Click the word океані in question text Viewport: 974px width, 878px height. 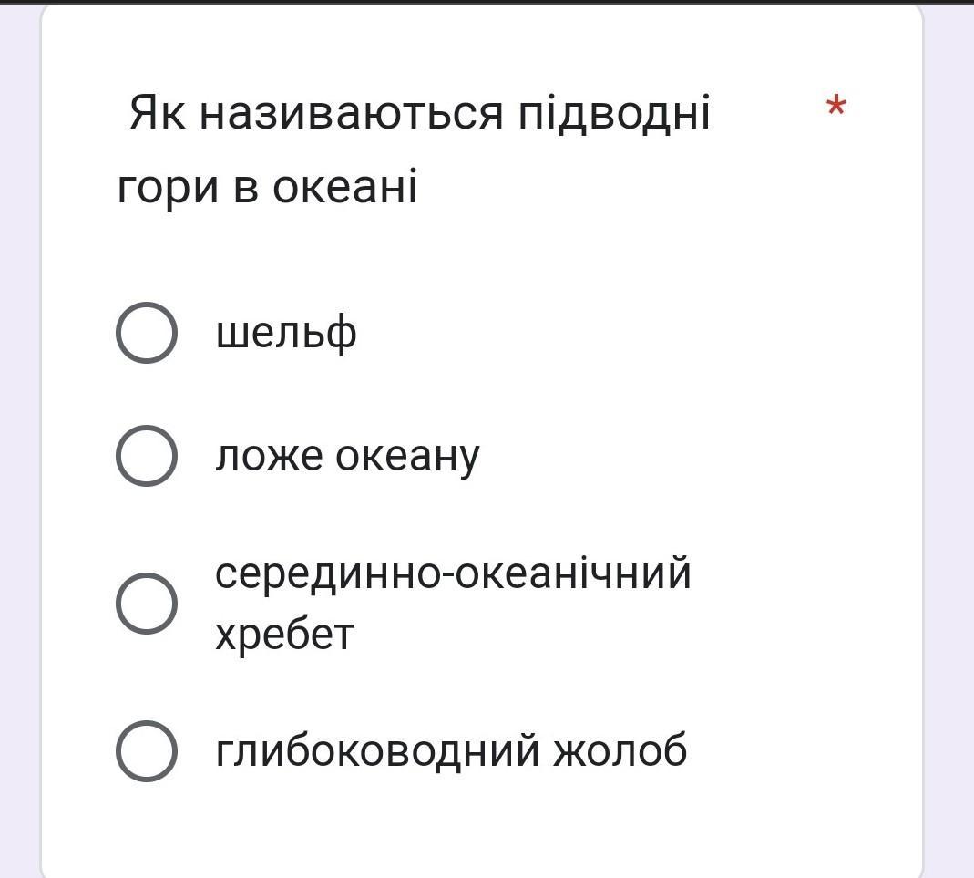(344, 187)
